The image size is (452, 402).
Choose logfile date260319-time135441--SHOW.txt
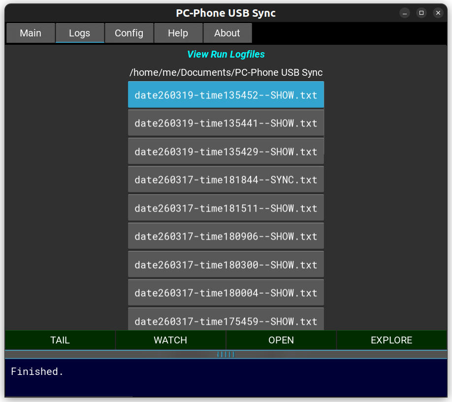(x=226, y=123)
